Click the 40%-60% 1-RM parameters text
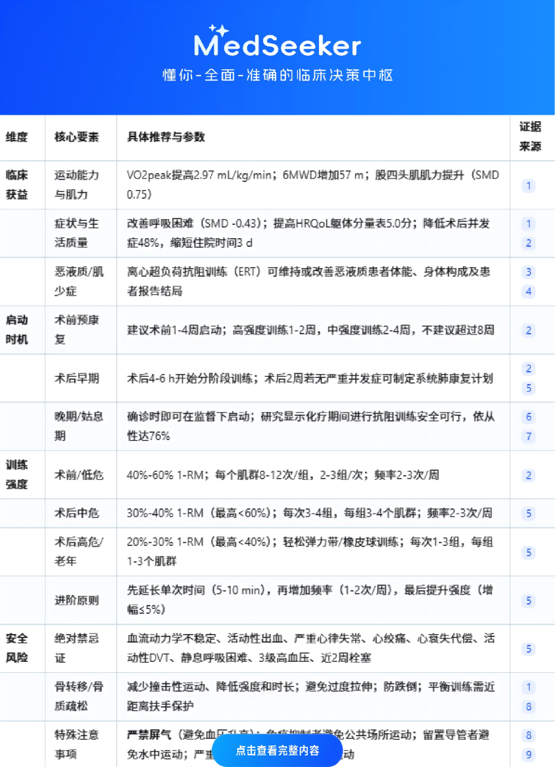The height and width of the screenshot is (767, 555). [x=283, y=475]
